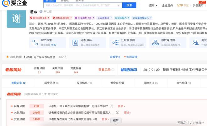
Task: Click 自身风险 count 21 in the summary bar
Action: pos(40,72)
